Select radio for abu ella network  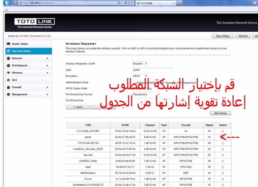pyautogui.click(x=223, y=155)
